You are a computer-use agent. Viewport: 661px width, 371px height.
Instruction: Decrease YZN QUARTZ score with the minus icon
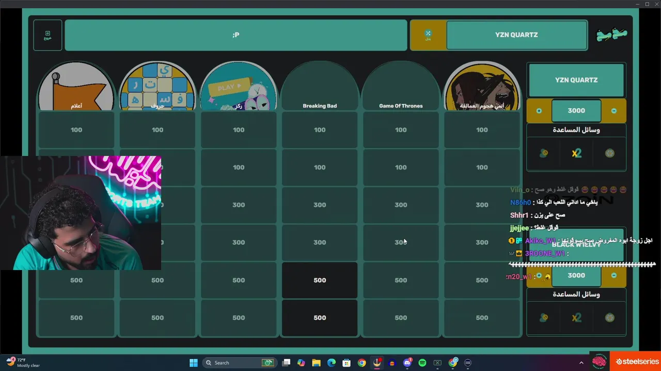[x=613, y=111]
